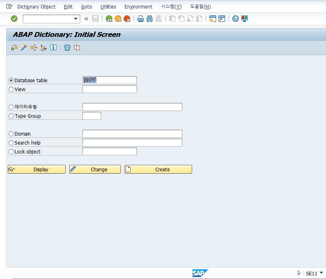Click the Activate magic wand icon
This screenshot has width=326, height=279.
click(x=24, y=47)
